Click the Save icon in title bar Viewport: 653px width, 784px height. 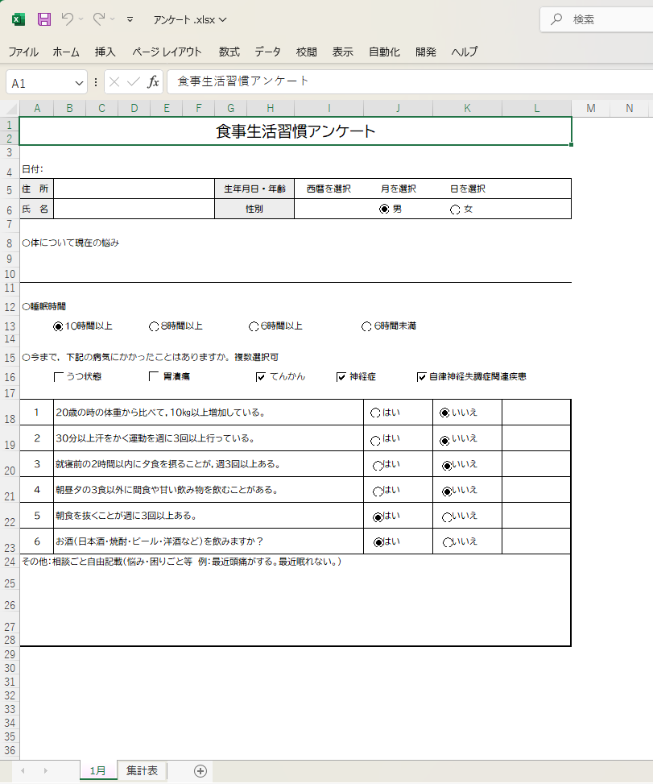(x=44, y=19)
